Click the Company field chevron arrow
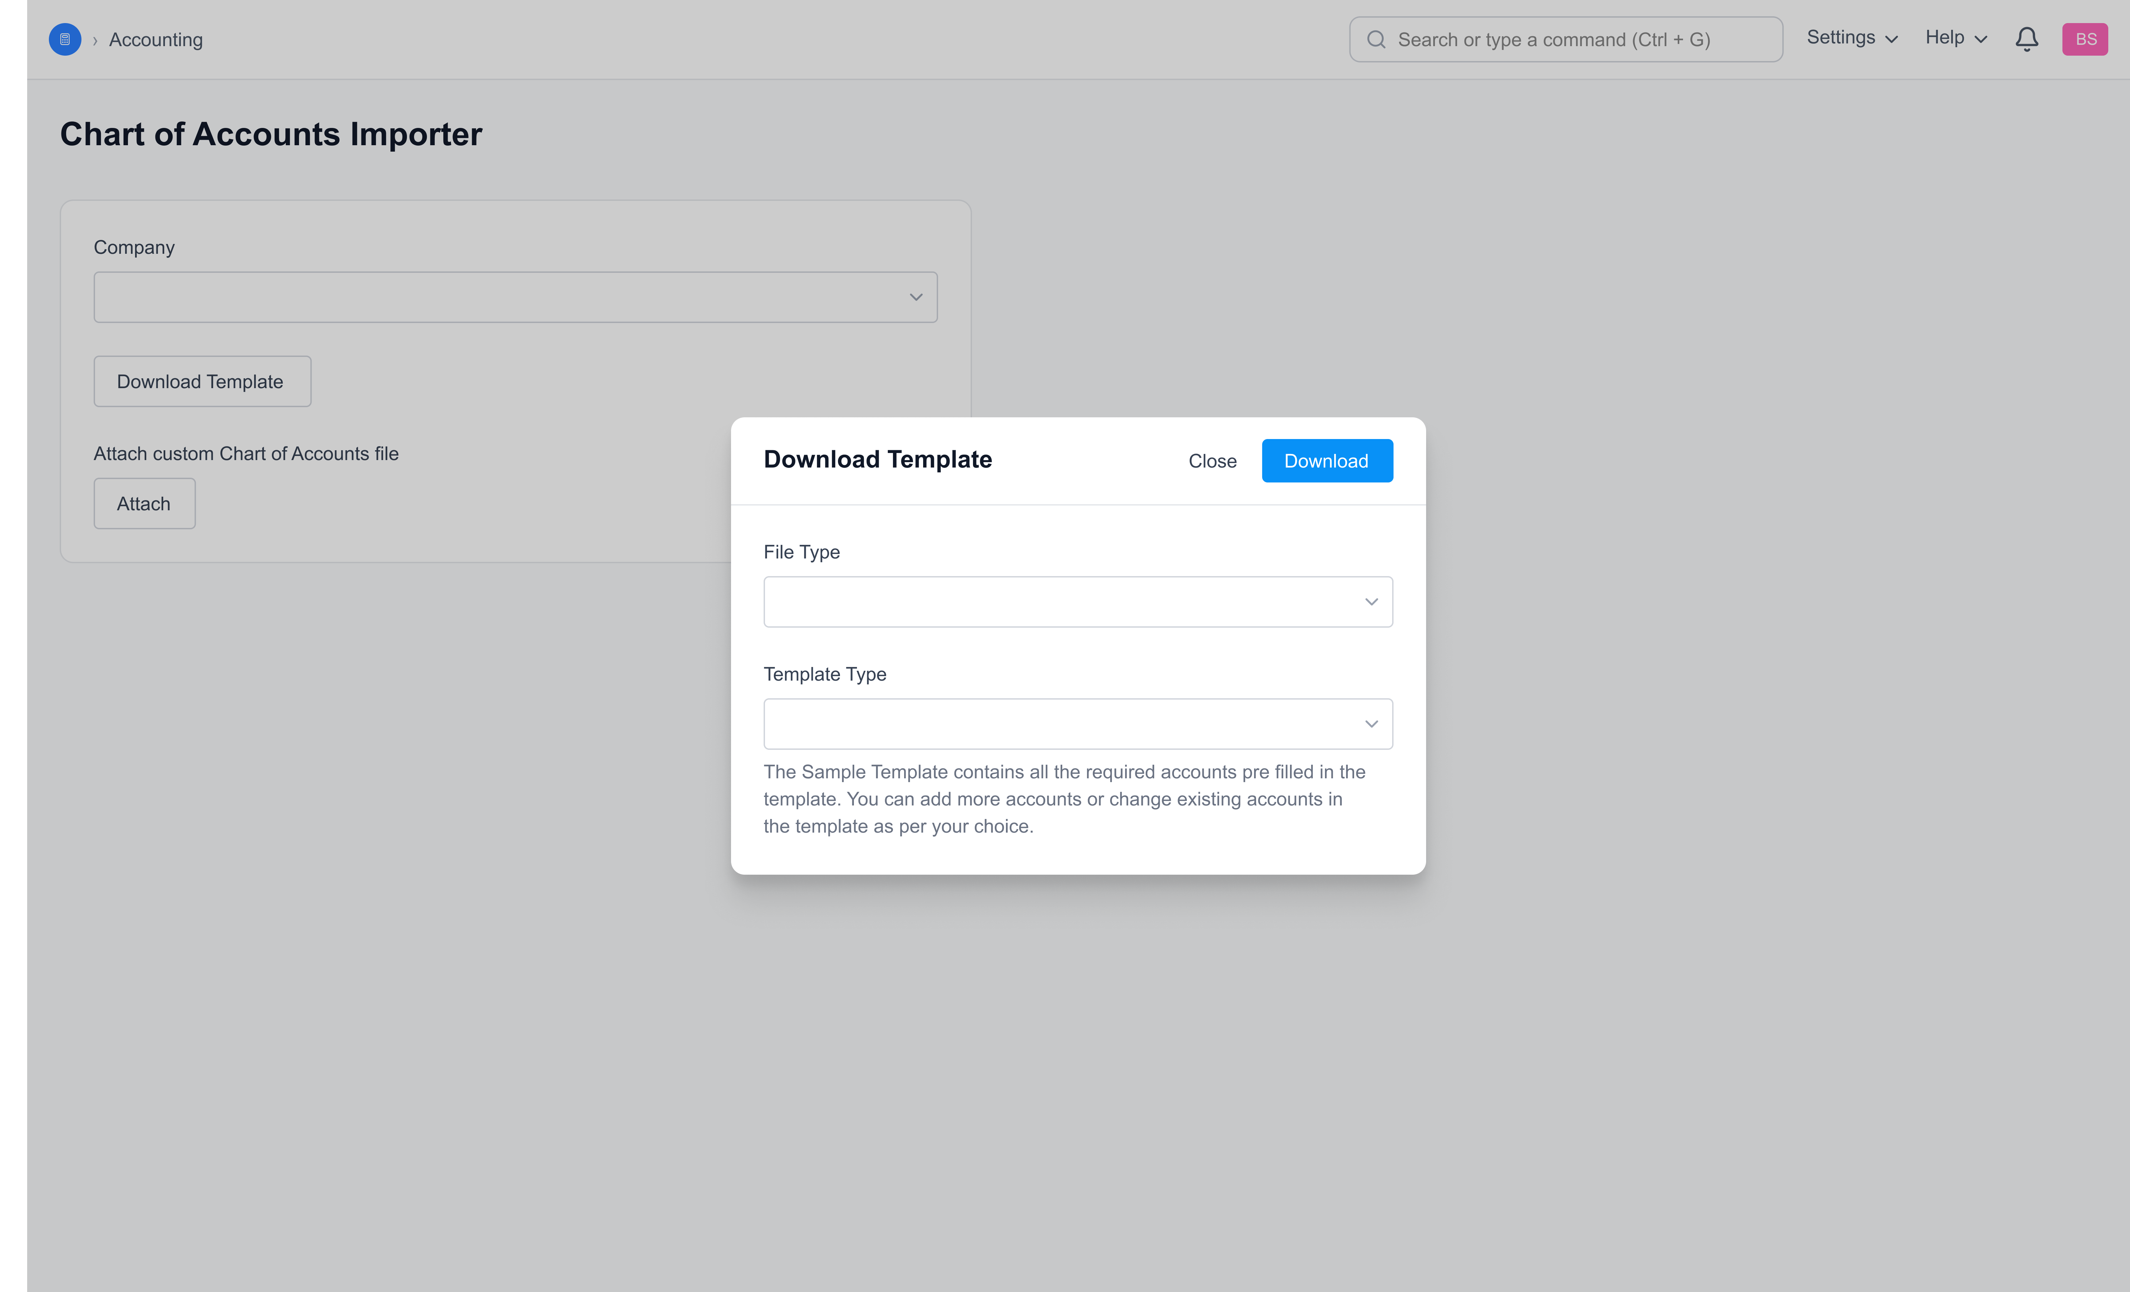Screen dimensions: 2130x1292 point(915,297)
